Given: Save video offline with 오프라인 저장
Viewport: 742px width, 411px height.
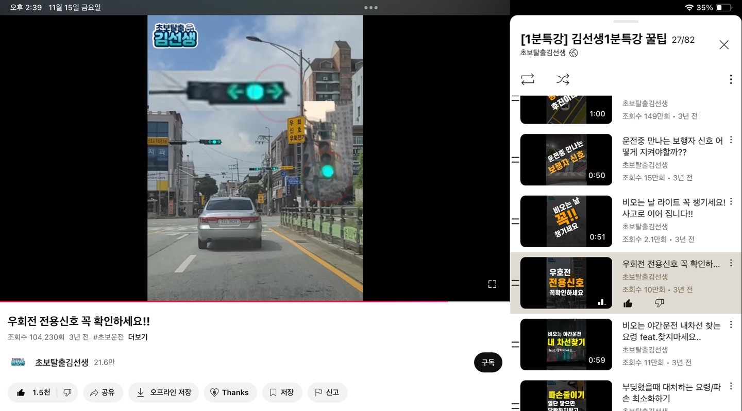Looking at the screenshot, I should coord(163,392).
